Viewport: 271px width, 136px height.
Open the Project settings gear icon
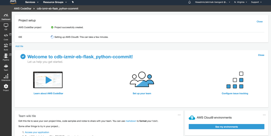(x=6, y=88)
